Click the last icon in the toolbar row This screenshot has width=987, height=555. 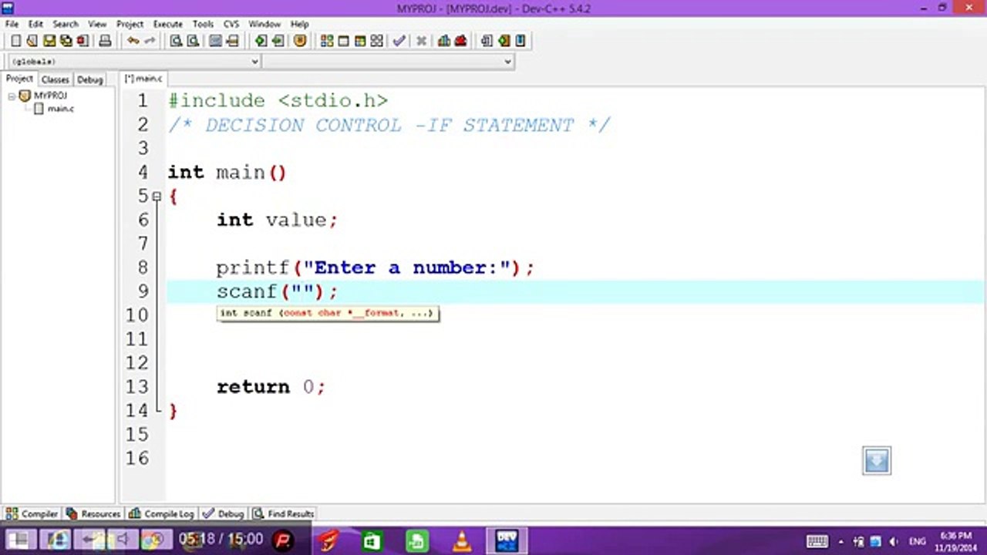tap(520, 41)
